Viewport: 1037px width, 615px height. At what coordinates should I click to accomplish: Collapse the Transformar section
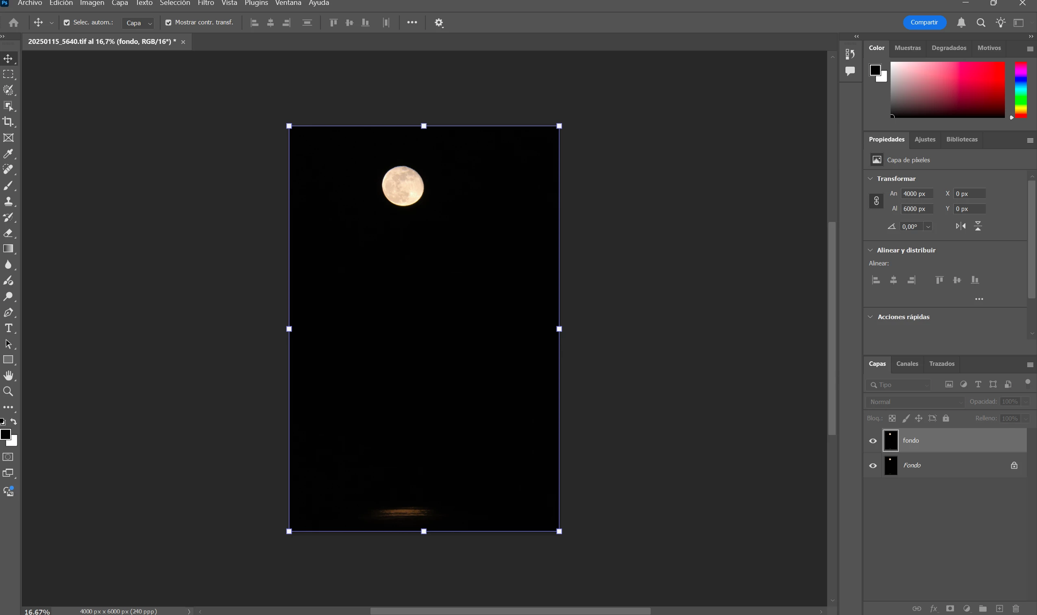coord(870,178)
